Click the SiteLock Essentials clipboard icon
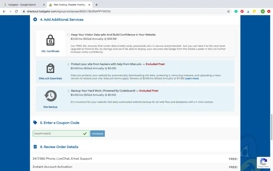 (50, 68)
